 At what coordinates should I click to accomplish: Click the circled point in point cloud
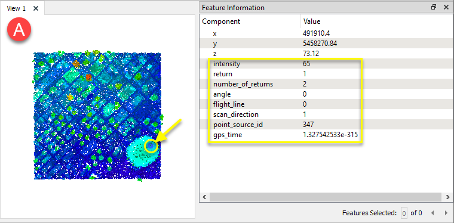coord(151,146)
